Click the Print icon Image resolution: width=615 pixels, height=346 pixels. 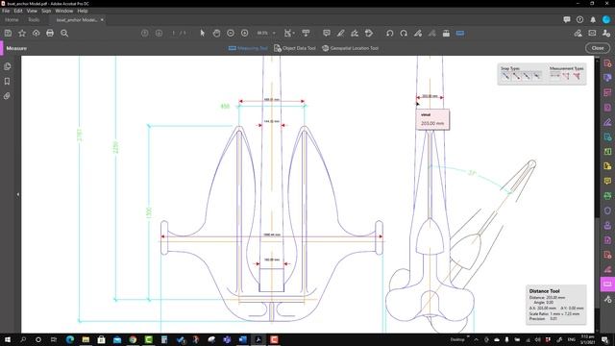[x=50, y=34]
